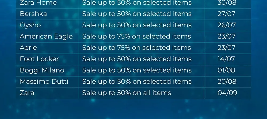Click the 04/09 date for Zara

[227, 93]
